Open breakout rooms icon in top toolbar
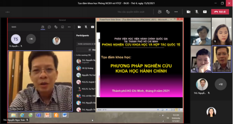The image size is (233, 124). tap(168, 12)
